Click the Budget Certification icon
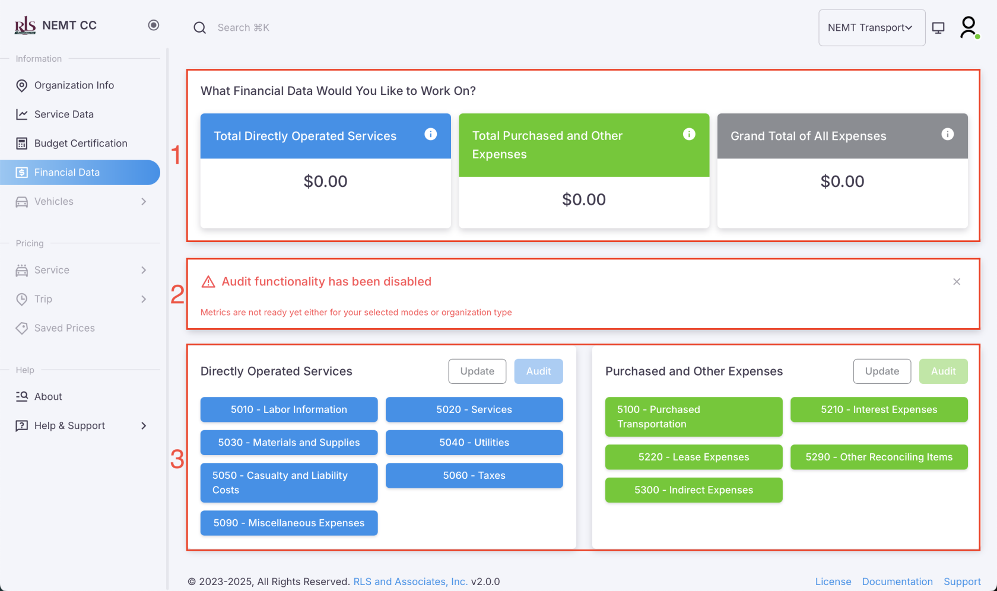Viewport: 997px width, 591px height. point(22,143)
